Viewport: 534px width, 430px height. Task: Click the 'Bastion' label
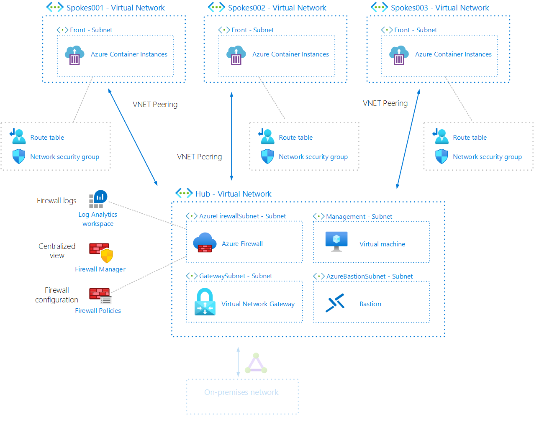[370, 304]
